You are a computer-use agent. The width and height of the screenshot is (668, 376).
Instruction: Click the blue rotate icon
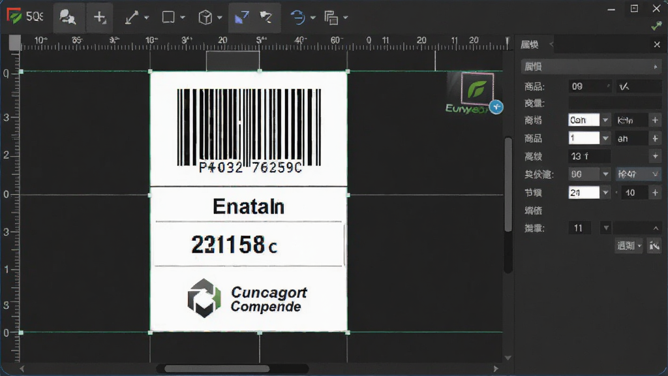coord(297,18)
